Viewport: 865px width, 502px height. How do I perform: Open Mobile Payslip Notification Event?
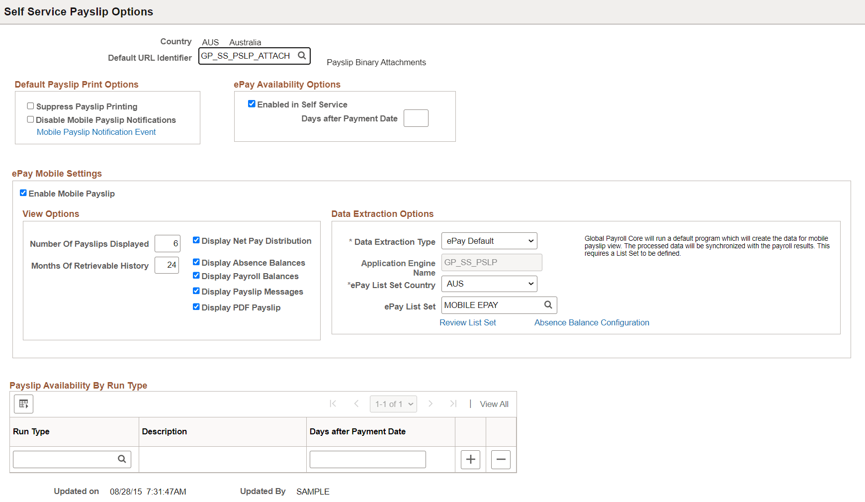[96, 131]
